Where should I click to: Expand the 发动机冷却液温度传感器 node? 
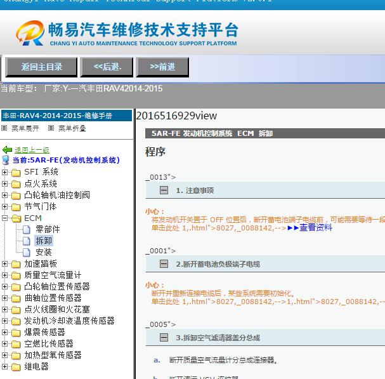pyautogui.click(x=4, y=321)
